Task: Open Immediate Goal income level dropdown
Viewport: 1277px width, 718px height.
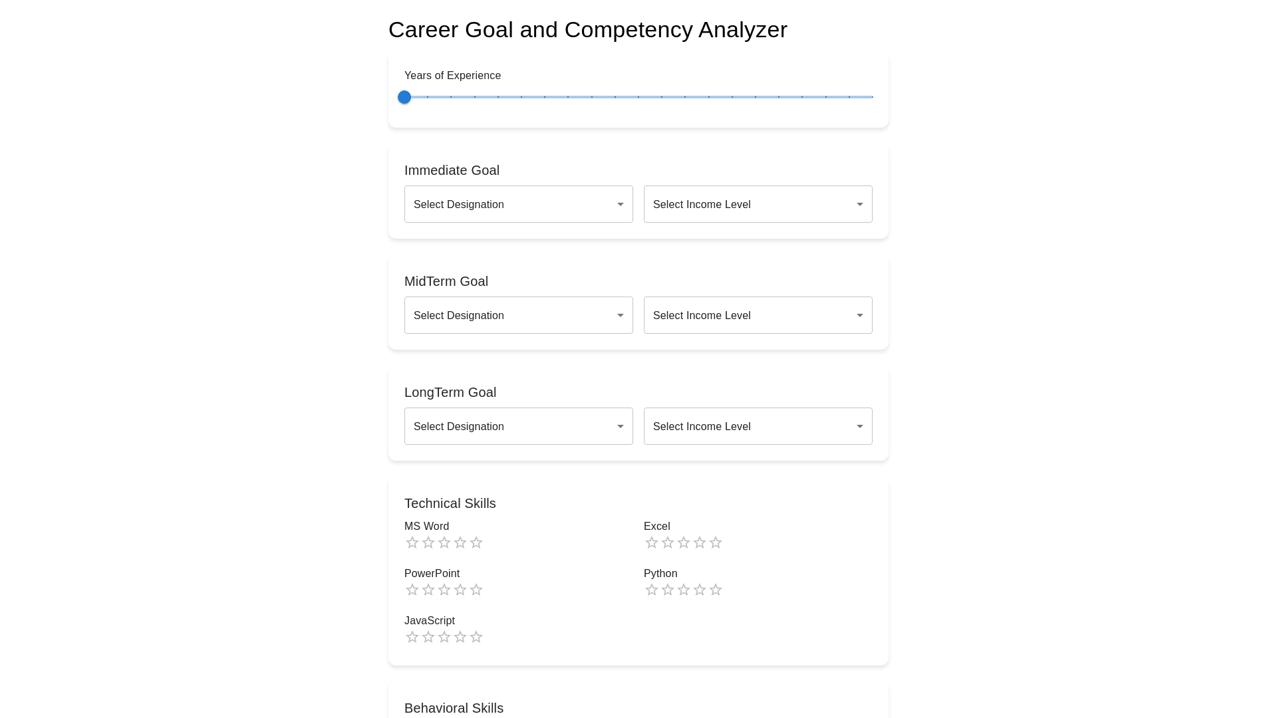Action: click(758, 204)
